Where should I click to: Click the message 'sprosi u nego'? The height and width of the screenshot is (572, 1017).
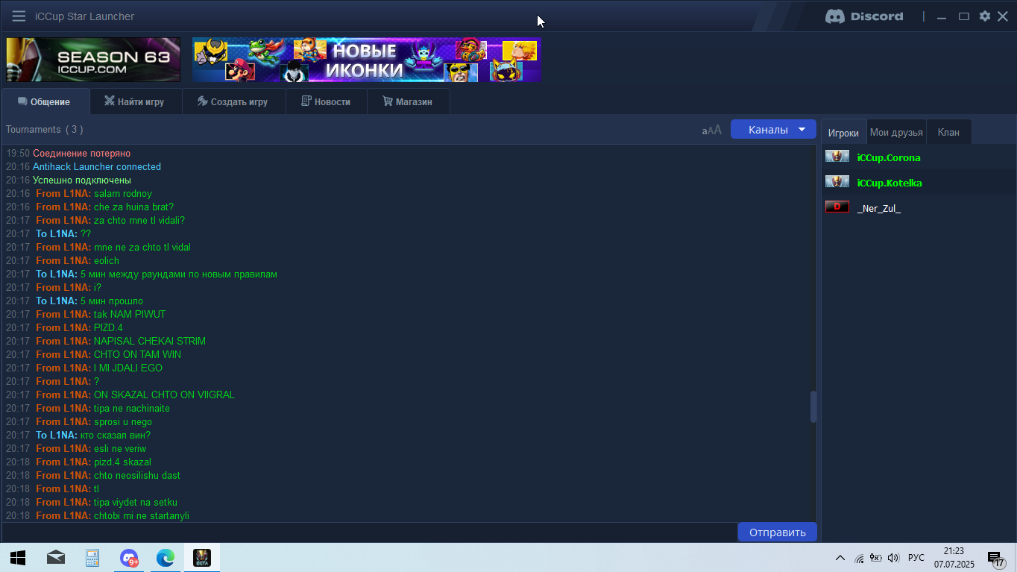[123, 422]
